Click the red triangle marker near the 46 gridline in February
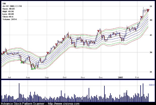 [x=141, y=17]
